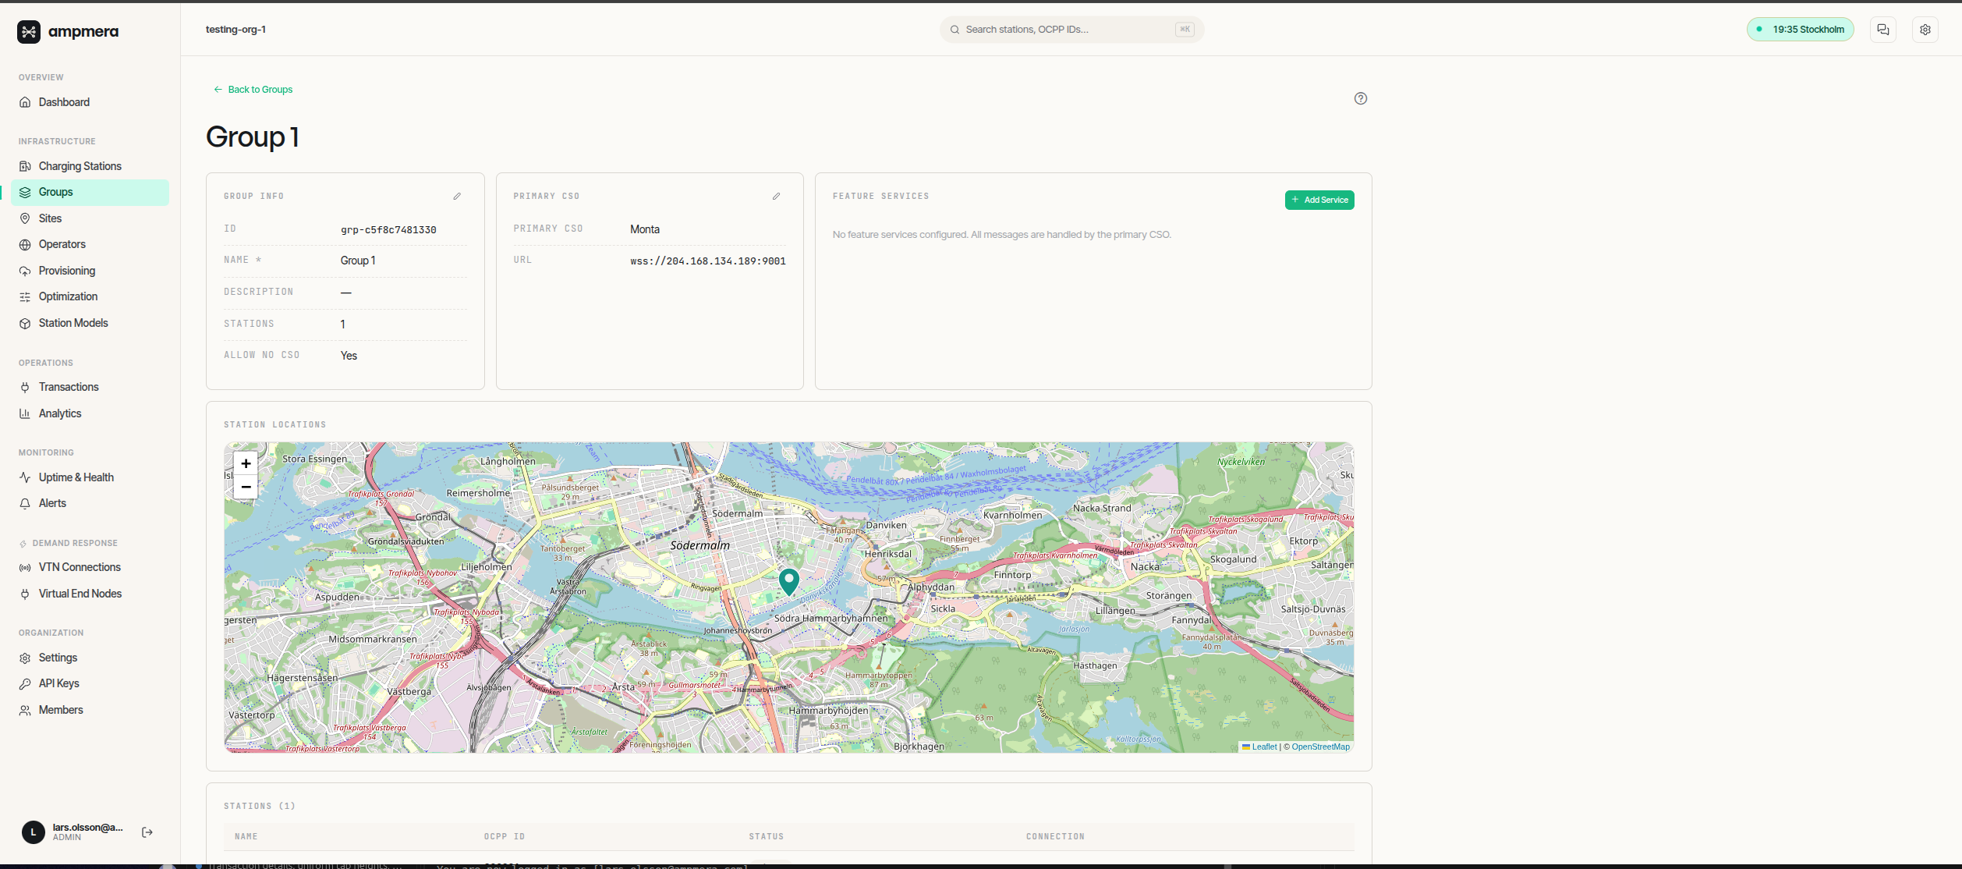The image size is (1962, 869).
Task: Click the URL wss://204.168.134.189:9001
Action: (x=708, y=261)
